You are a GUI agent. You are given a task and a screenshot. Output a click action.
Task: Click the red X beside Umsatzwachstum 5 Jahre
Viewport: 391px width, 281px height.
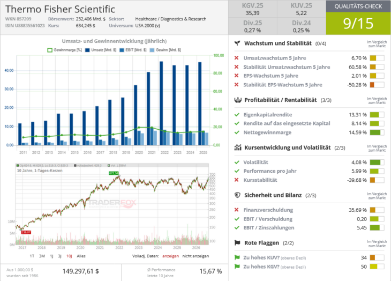pos(237,58)
